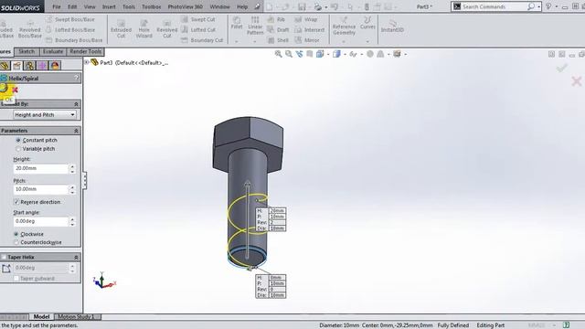585x329 pixels.
Task: Switch to Render Tools tab
Action: [x=85, y=51]
